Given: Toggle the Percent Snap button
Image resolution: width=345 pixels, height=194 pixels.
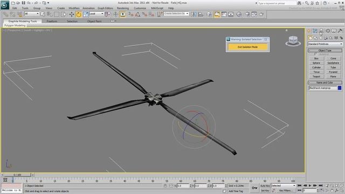Looking at the screenshot, I should pyautogui.click(x=144, y=15).
